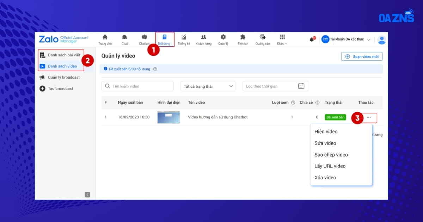
Task: Open the notification bell
Action: 312,39
